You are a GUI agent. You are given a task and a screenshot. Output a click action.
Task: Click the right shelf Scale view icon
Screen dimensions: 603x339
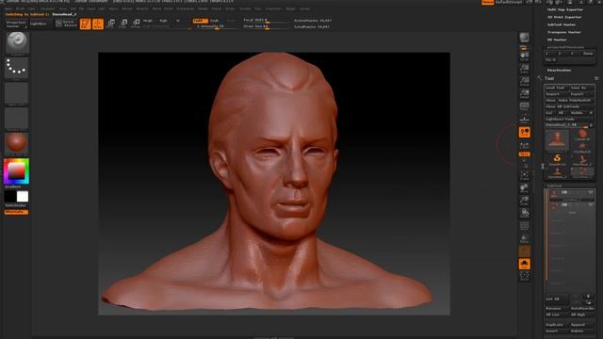pyautogui.click(x=525, y=201)
